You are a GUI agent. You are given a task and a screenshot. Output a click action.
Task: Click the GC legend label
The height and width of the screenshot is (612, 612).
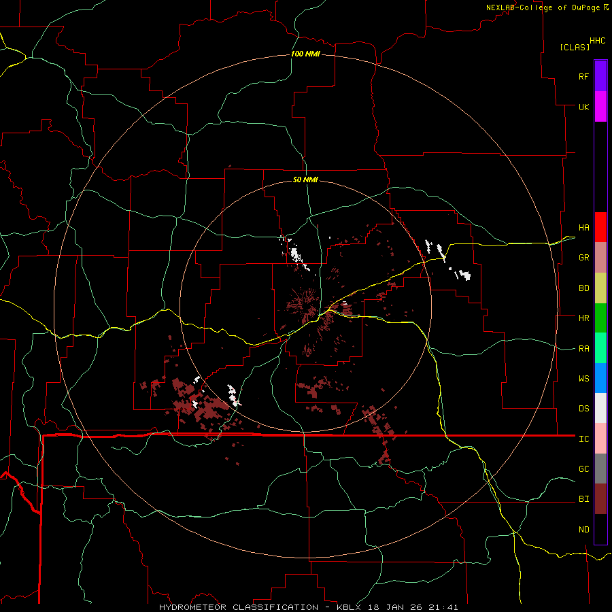(583, 469)
